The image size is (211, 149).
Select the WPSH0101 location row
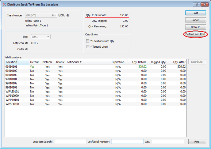tap(13, 104)
